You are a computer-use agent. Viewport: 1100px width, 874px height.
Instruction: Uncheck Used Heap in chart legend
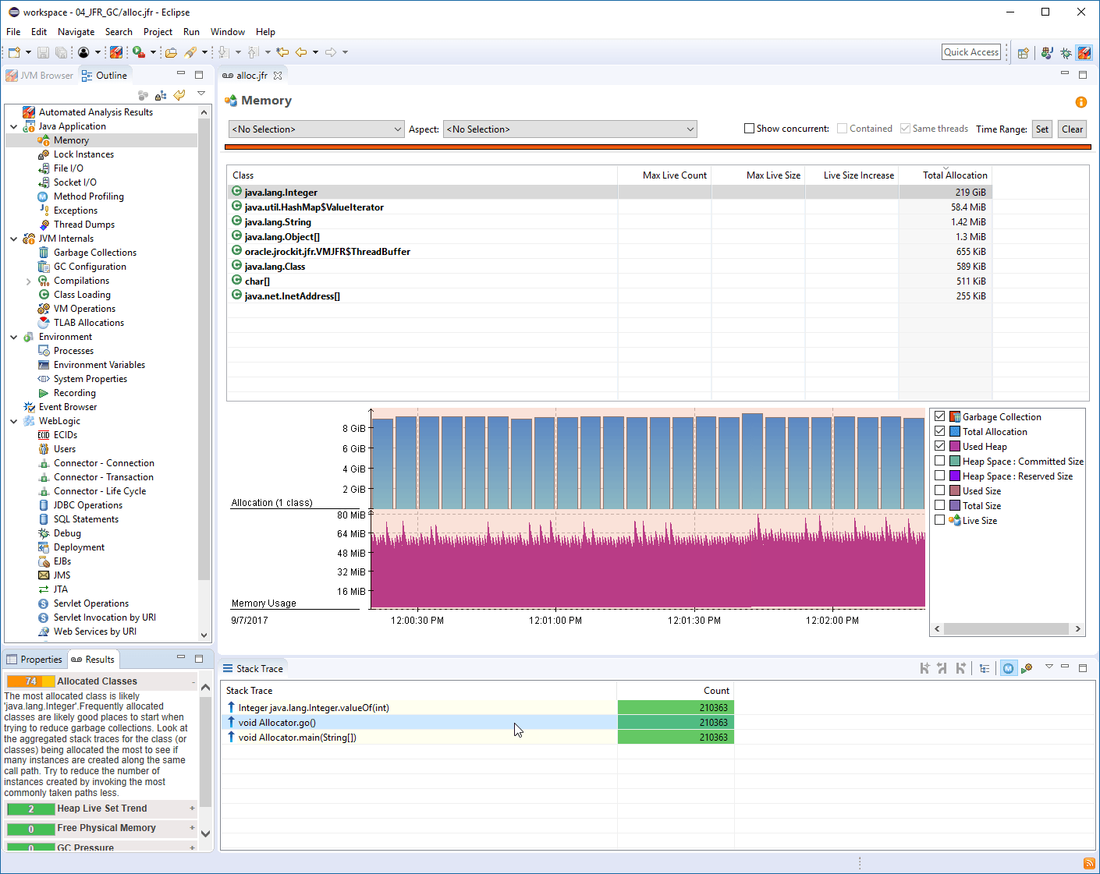tap(940, 446)
